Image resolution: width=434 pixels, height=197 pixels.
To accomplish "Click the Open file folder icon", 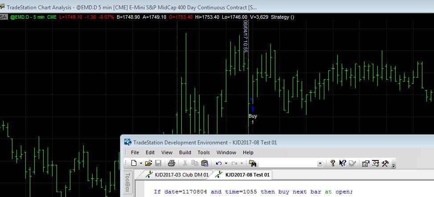I will (149, 163).
